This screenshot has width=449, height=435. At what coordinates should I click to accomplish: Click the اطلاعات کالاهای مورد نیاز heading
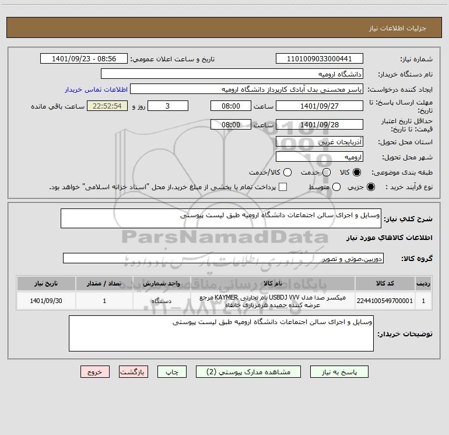pyautogui.click(x=390, y=238)
